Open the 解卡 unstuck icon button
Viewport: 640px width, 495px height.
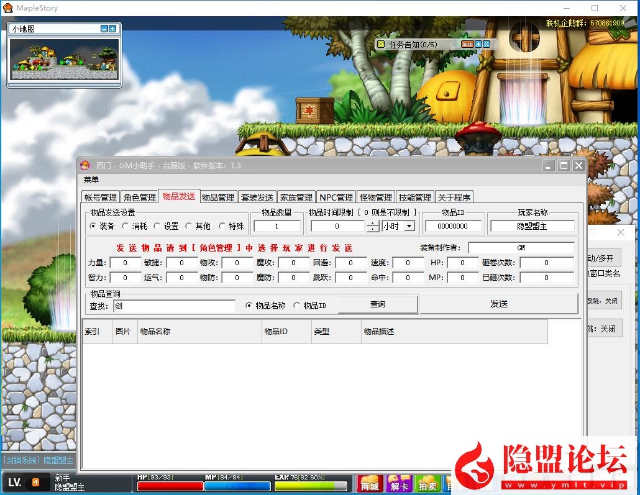[x=398, y=485]
